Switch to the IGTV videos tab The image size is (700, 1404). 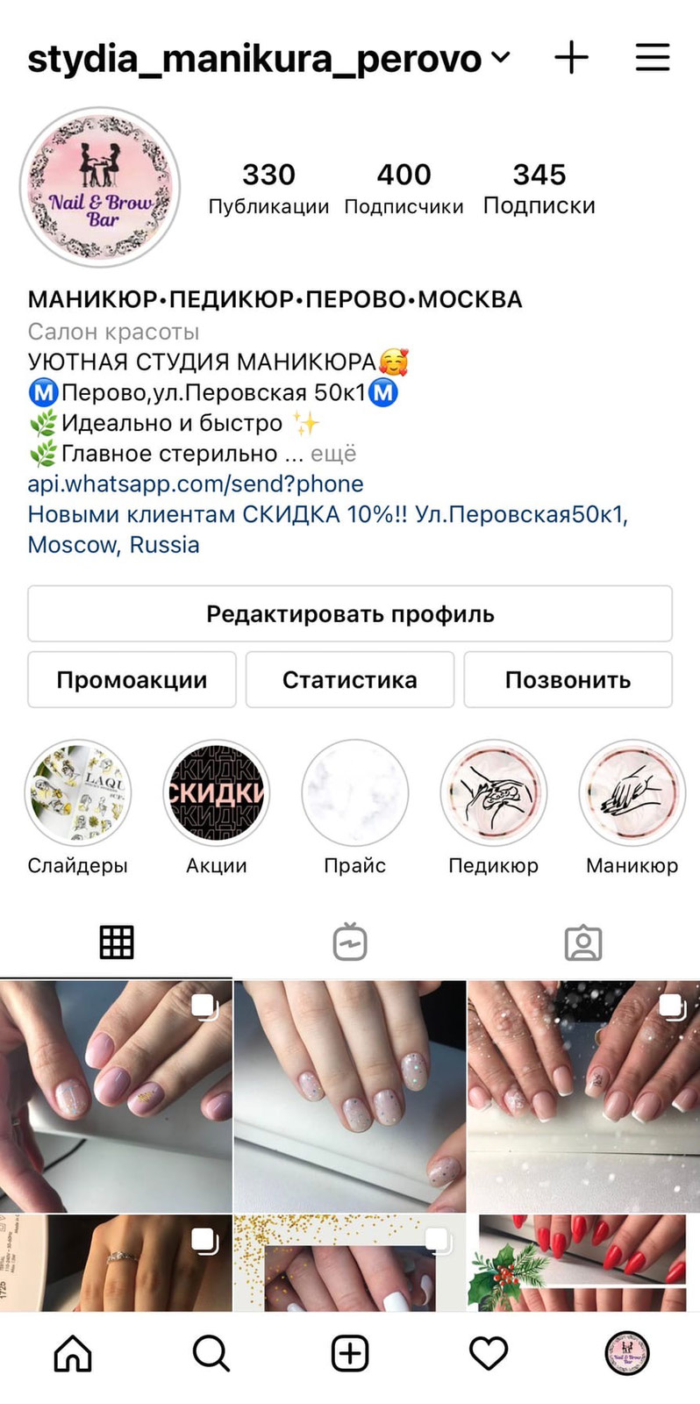[x=350, y=942]
